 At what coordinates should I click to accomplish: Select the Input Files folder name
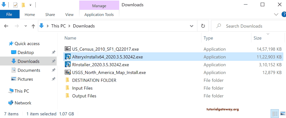point(82,88)
